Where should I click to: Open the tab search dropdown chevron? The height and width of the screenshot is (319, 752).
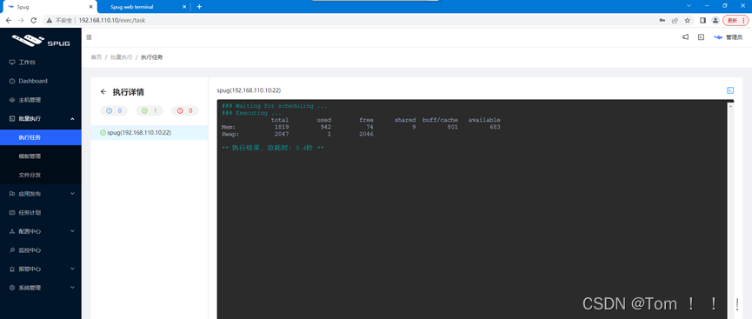pos(689,6)
